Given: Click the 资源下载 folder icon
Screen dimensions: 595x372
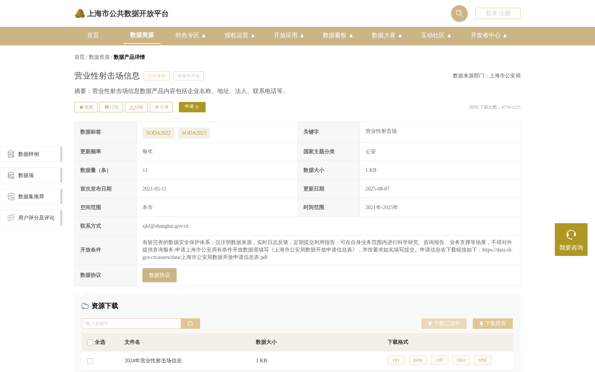Looking at the screenshot, I should 85,306.
